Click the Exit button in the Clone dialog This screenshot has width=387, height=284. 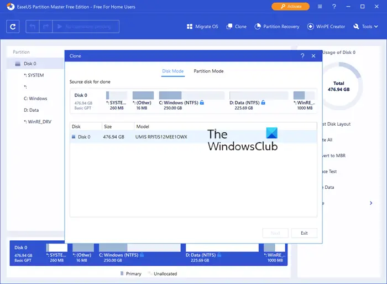(x=304, y=233)
